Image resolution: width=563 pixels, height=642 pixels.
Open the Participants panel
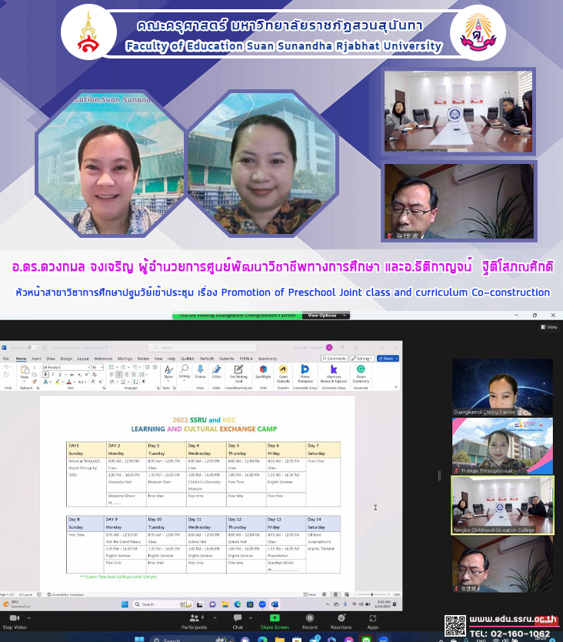[x=194, y=618]
